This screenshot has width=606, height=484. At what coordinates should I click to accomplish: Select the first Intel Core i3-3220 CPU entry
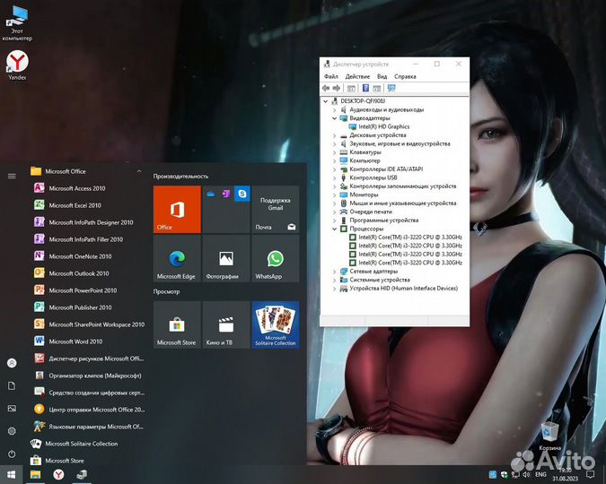coord(409,237)
